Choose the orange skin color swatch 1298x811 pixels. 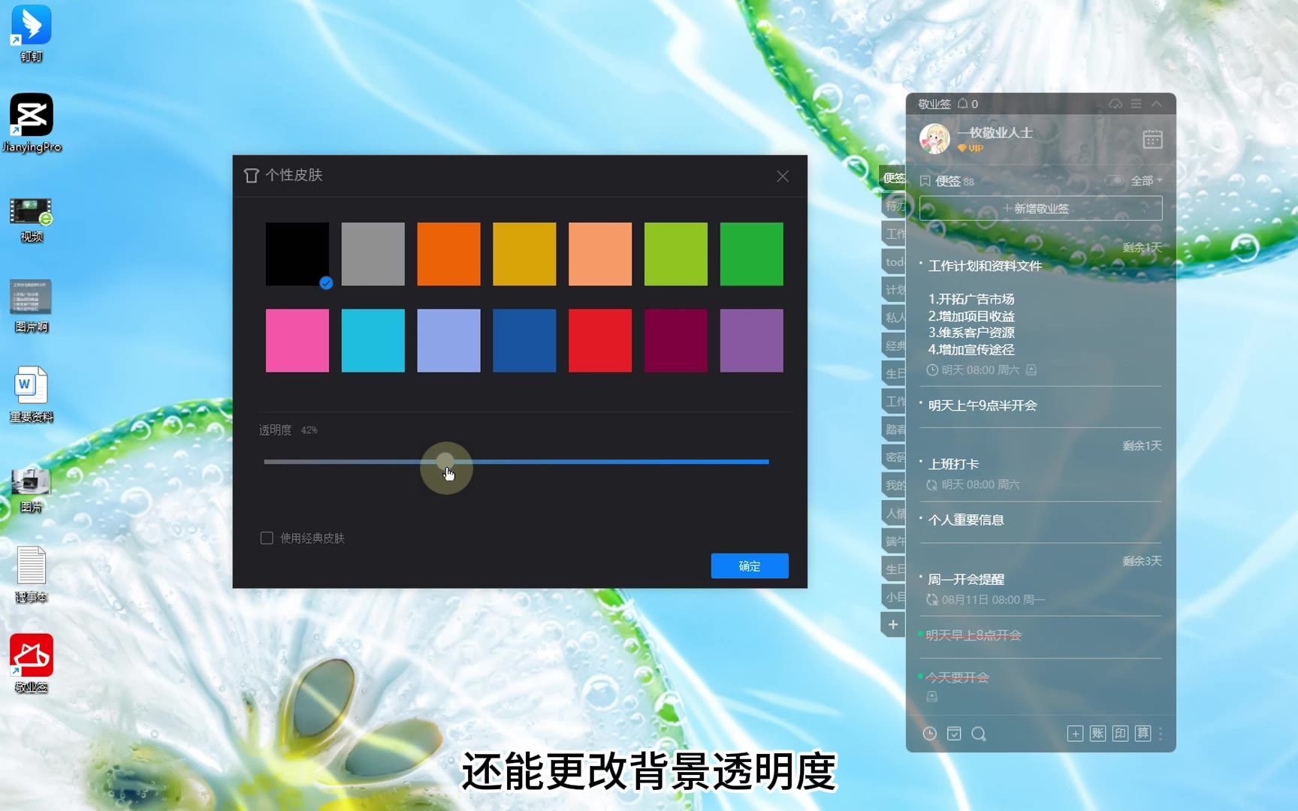coord(448,254)
